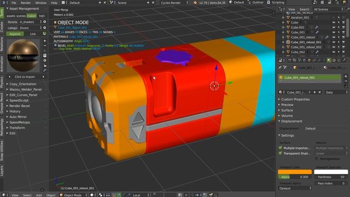Expand the Copy_Orientation panel
This screenshot has width=350, height=197.
pos(23,84)
